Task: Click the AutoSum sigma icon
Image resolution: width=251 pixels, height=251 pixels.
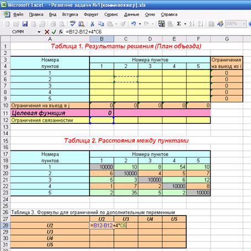Action: coord(179,24)
